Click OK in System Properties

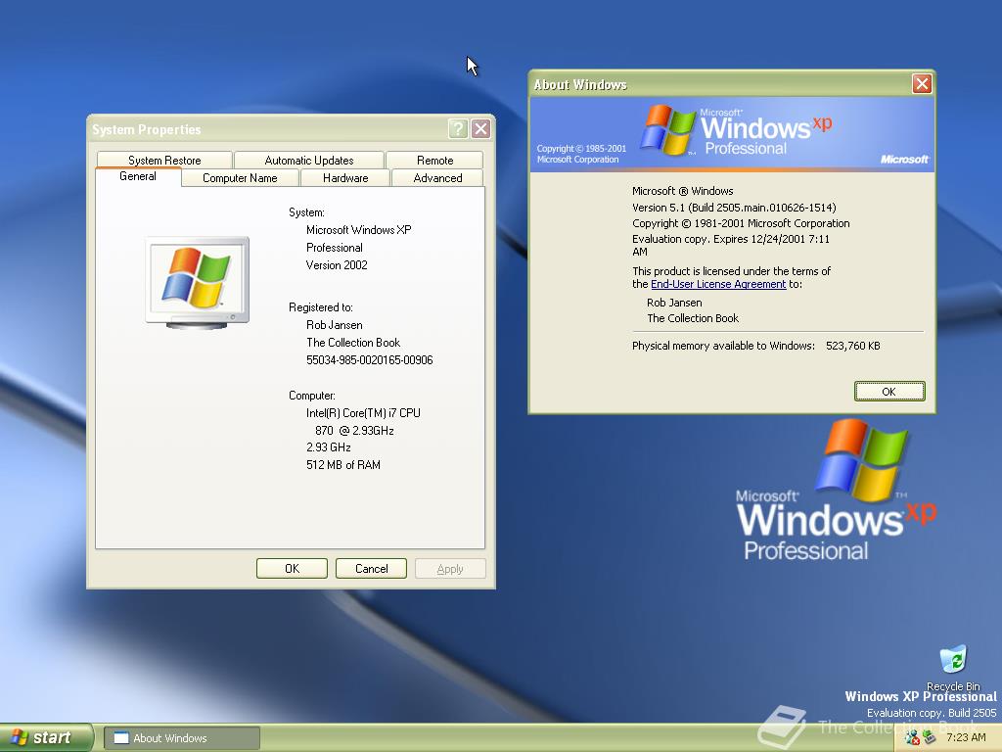click(x=292, y=569)
